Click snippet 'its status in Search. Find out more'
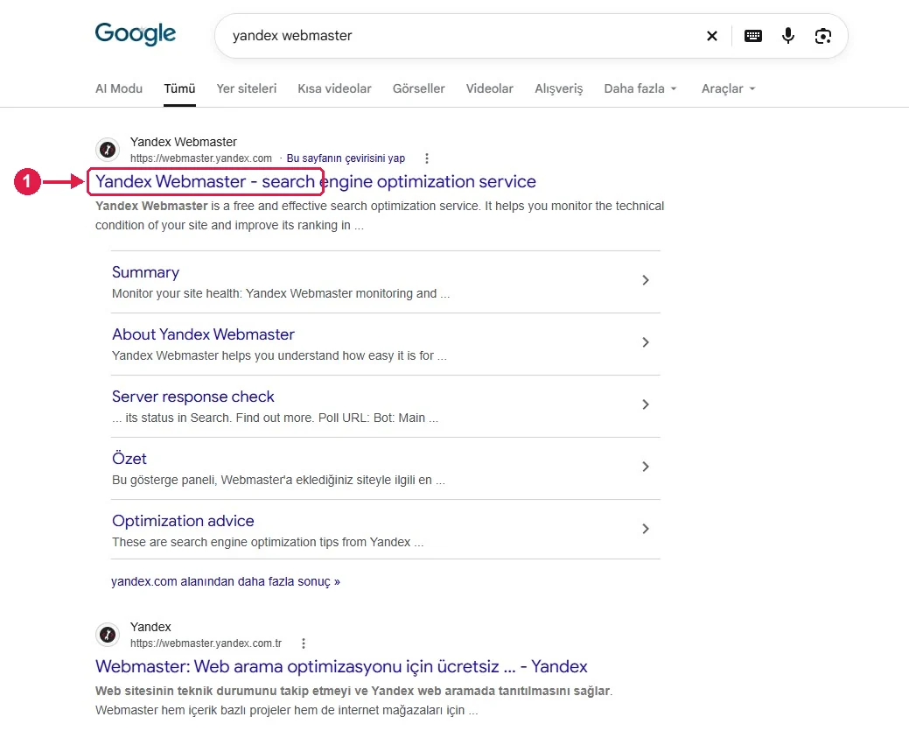The height and width of the screenshot is (738, 909). 276,418
